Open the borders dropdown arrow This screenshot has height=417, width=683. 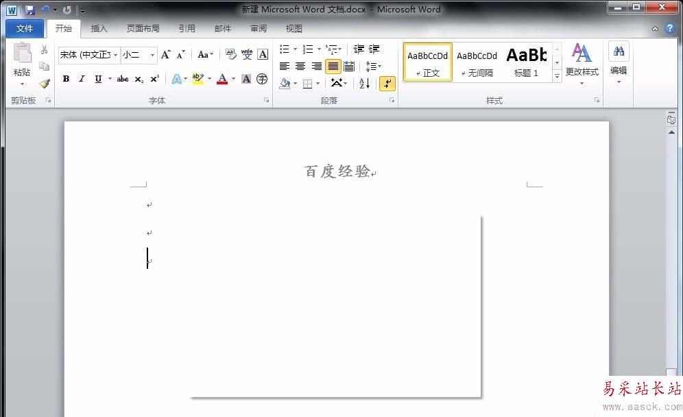[318, 83]
